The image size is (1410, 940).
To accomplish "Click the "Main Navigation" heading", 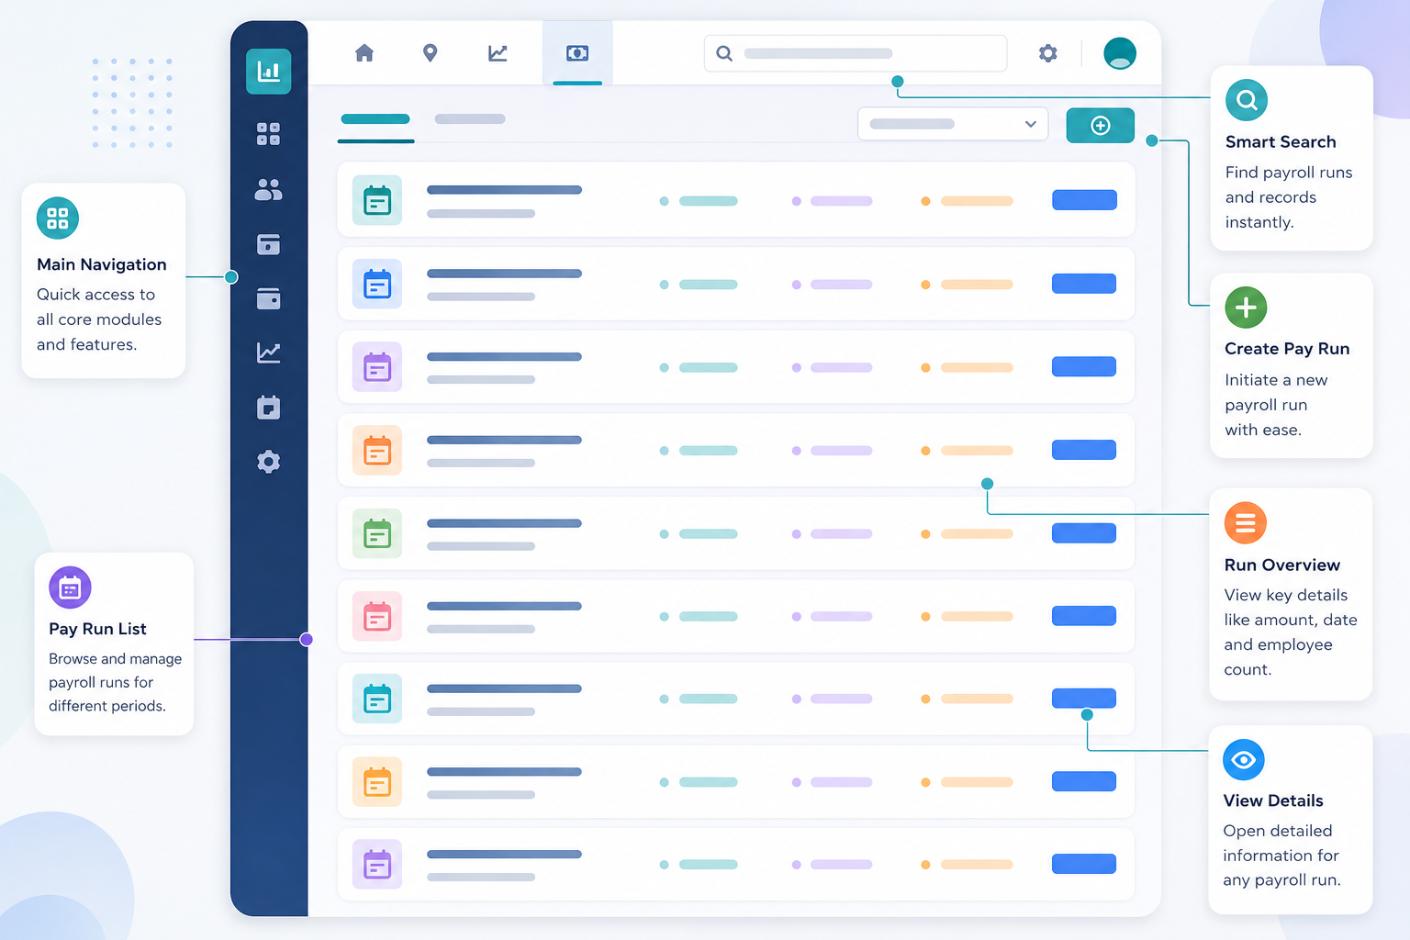I will tap(102, 265).
